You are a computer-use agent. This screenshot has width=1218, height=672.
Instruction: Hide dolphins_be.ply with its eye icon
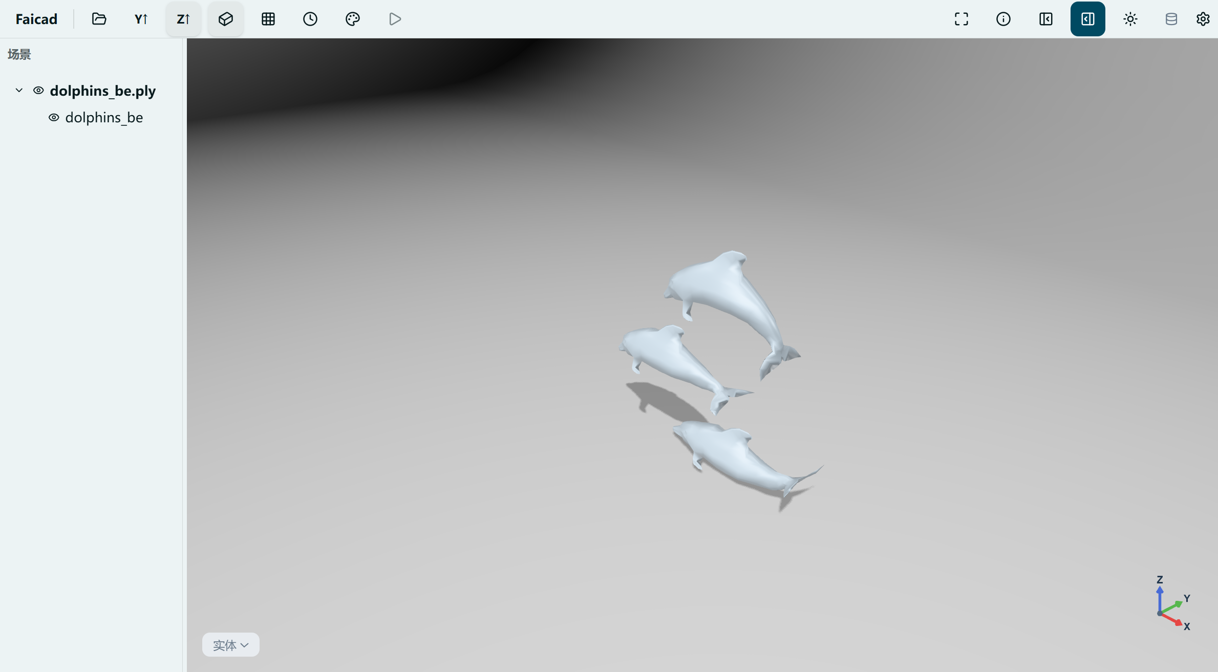(x=38, y=90)
